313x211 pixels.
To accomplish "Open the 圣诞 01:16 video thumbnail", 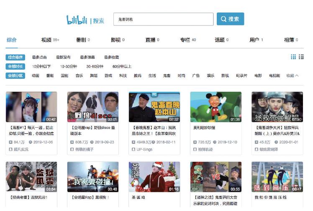I will pyautogui.click(x=154, y=177).
